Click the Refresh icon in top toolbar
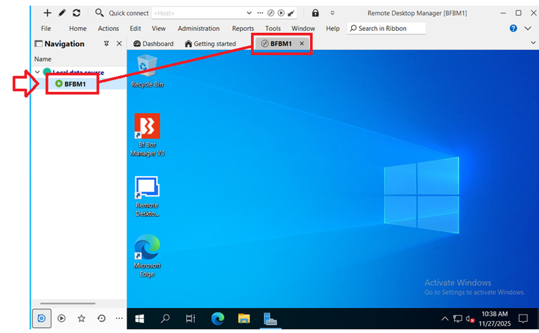This screenshot has width=539, height=333. coord(77,12)
